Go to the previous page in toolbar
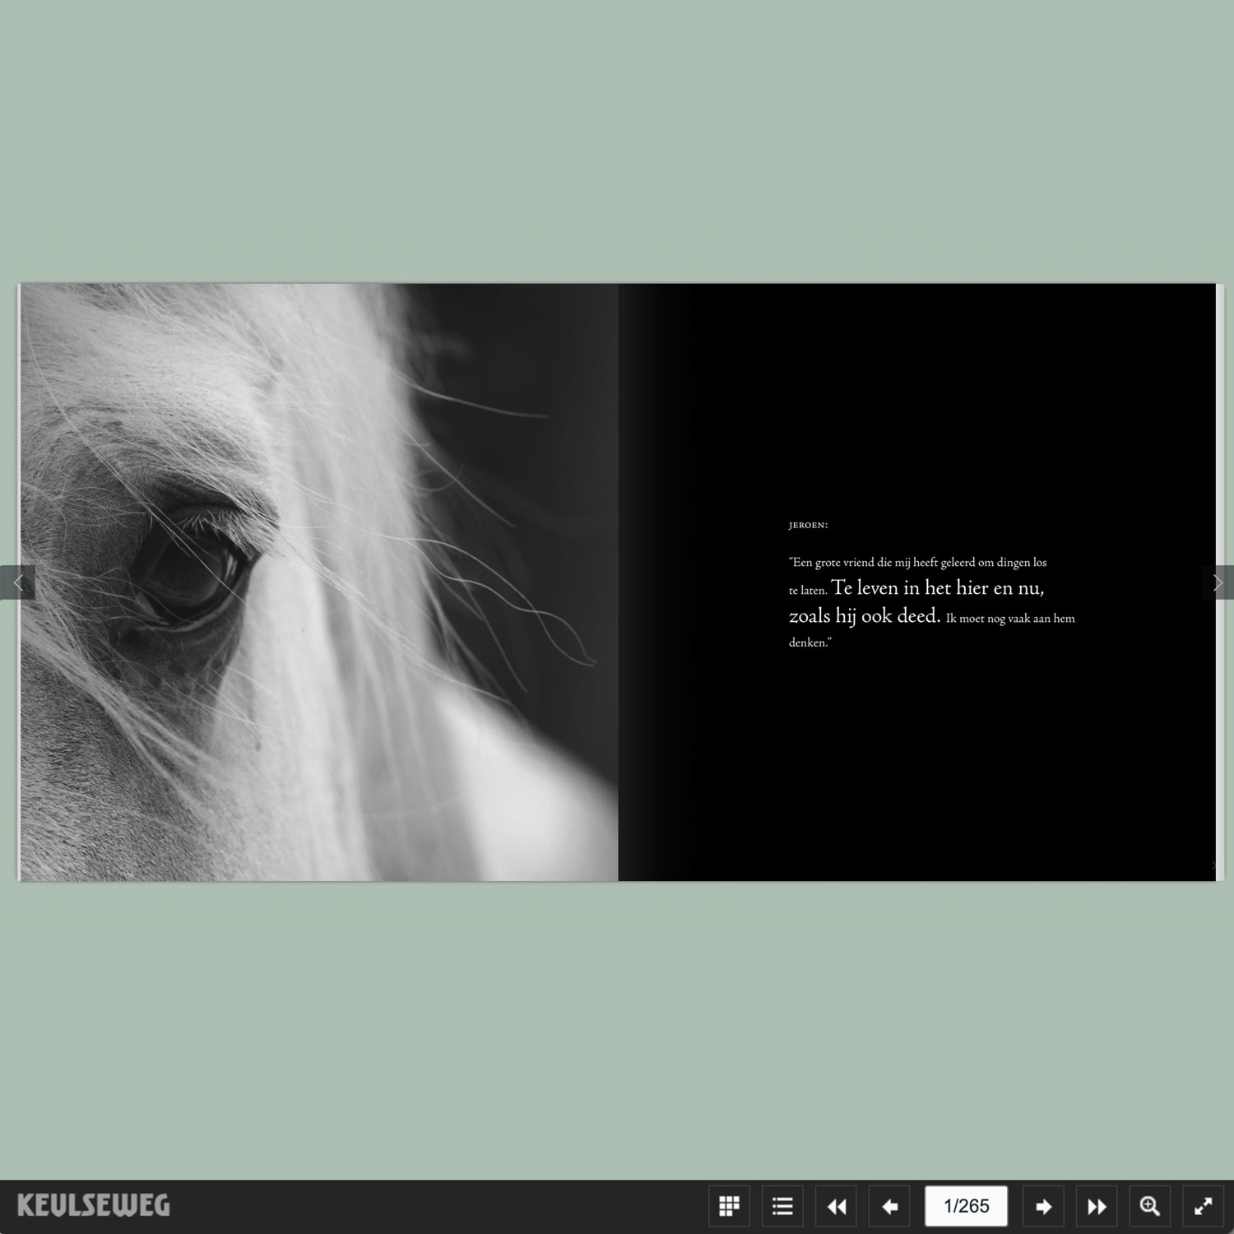The width and height of the screenshot is (1234, 1234). 889,1206
